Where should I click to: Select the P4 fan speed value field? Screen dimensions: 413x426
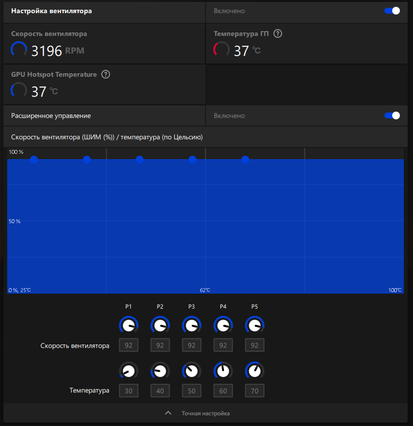coord(223,345)
